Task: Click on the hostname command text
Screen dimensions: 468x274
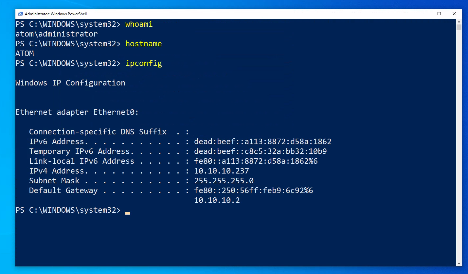Action: (x=144, y=44)
